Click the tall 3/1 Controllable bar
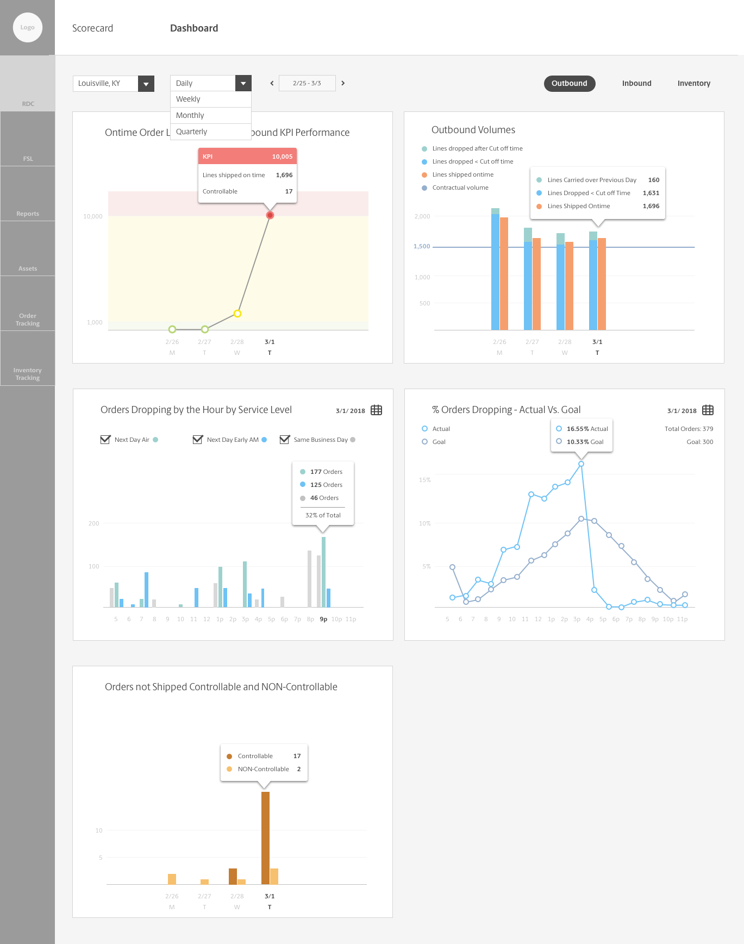This screenshot has width=744, height=944. pos(265,838)
